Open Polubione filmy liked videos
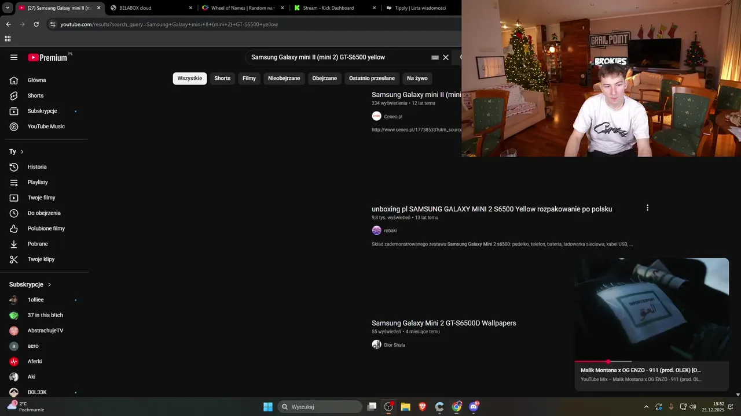741x416 pixels. [x=46, y=228]
